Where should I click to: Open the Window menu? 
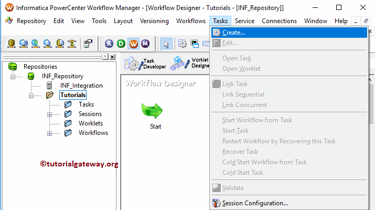tap(315, 21)
